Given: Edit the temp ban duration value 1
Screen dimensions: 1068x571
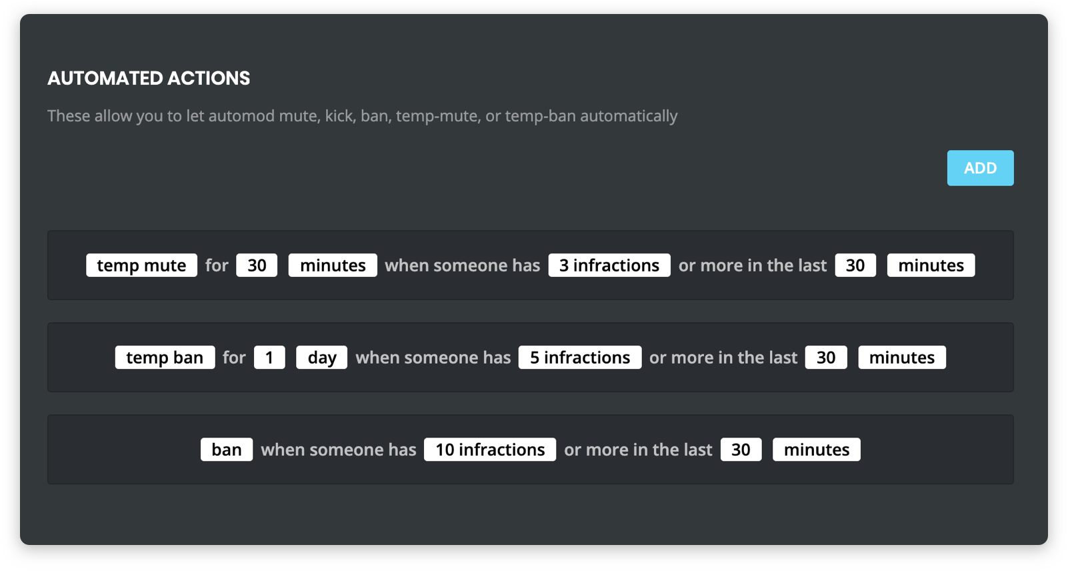Looking at the screenshot, I should click(x=269, y=358).
